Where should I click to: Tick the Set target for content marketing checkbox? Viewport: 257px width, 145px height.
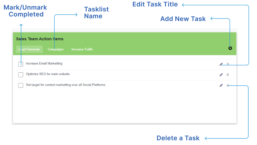[21, 85]
